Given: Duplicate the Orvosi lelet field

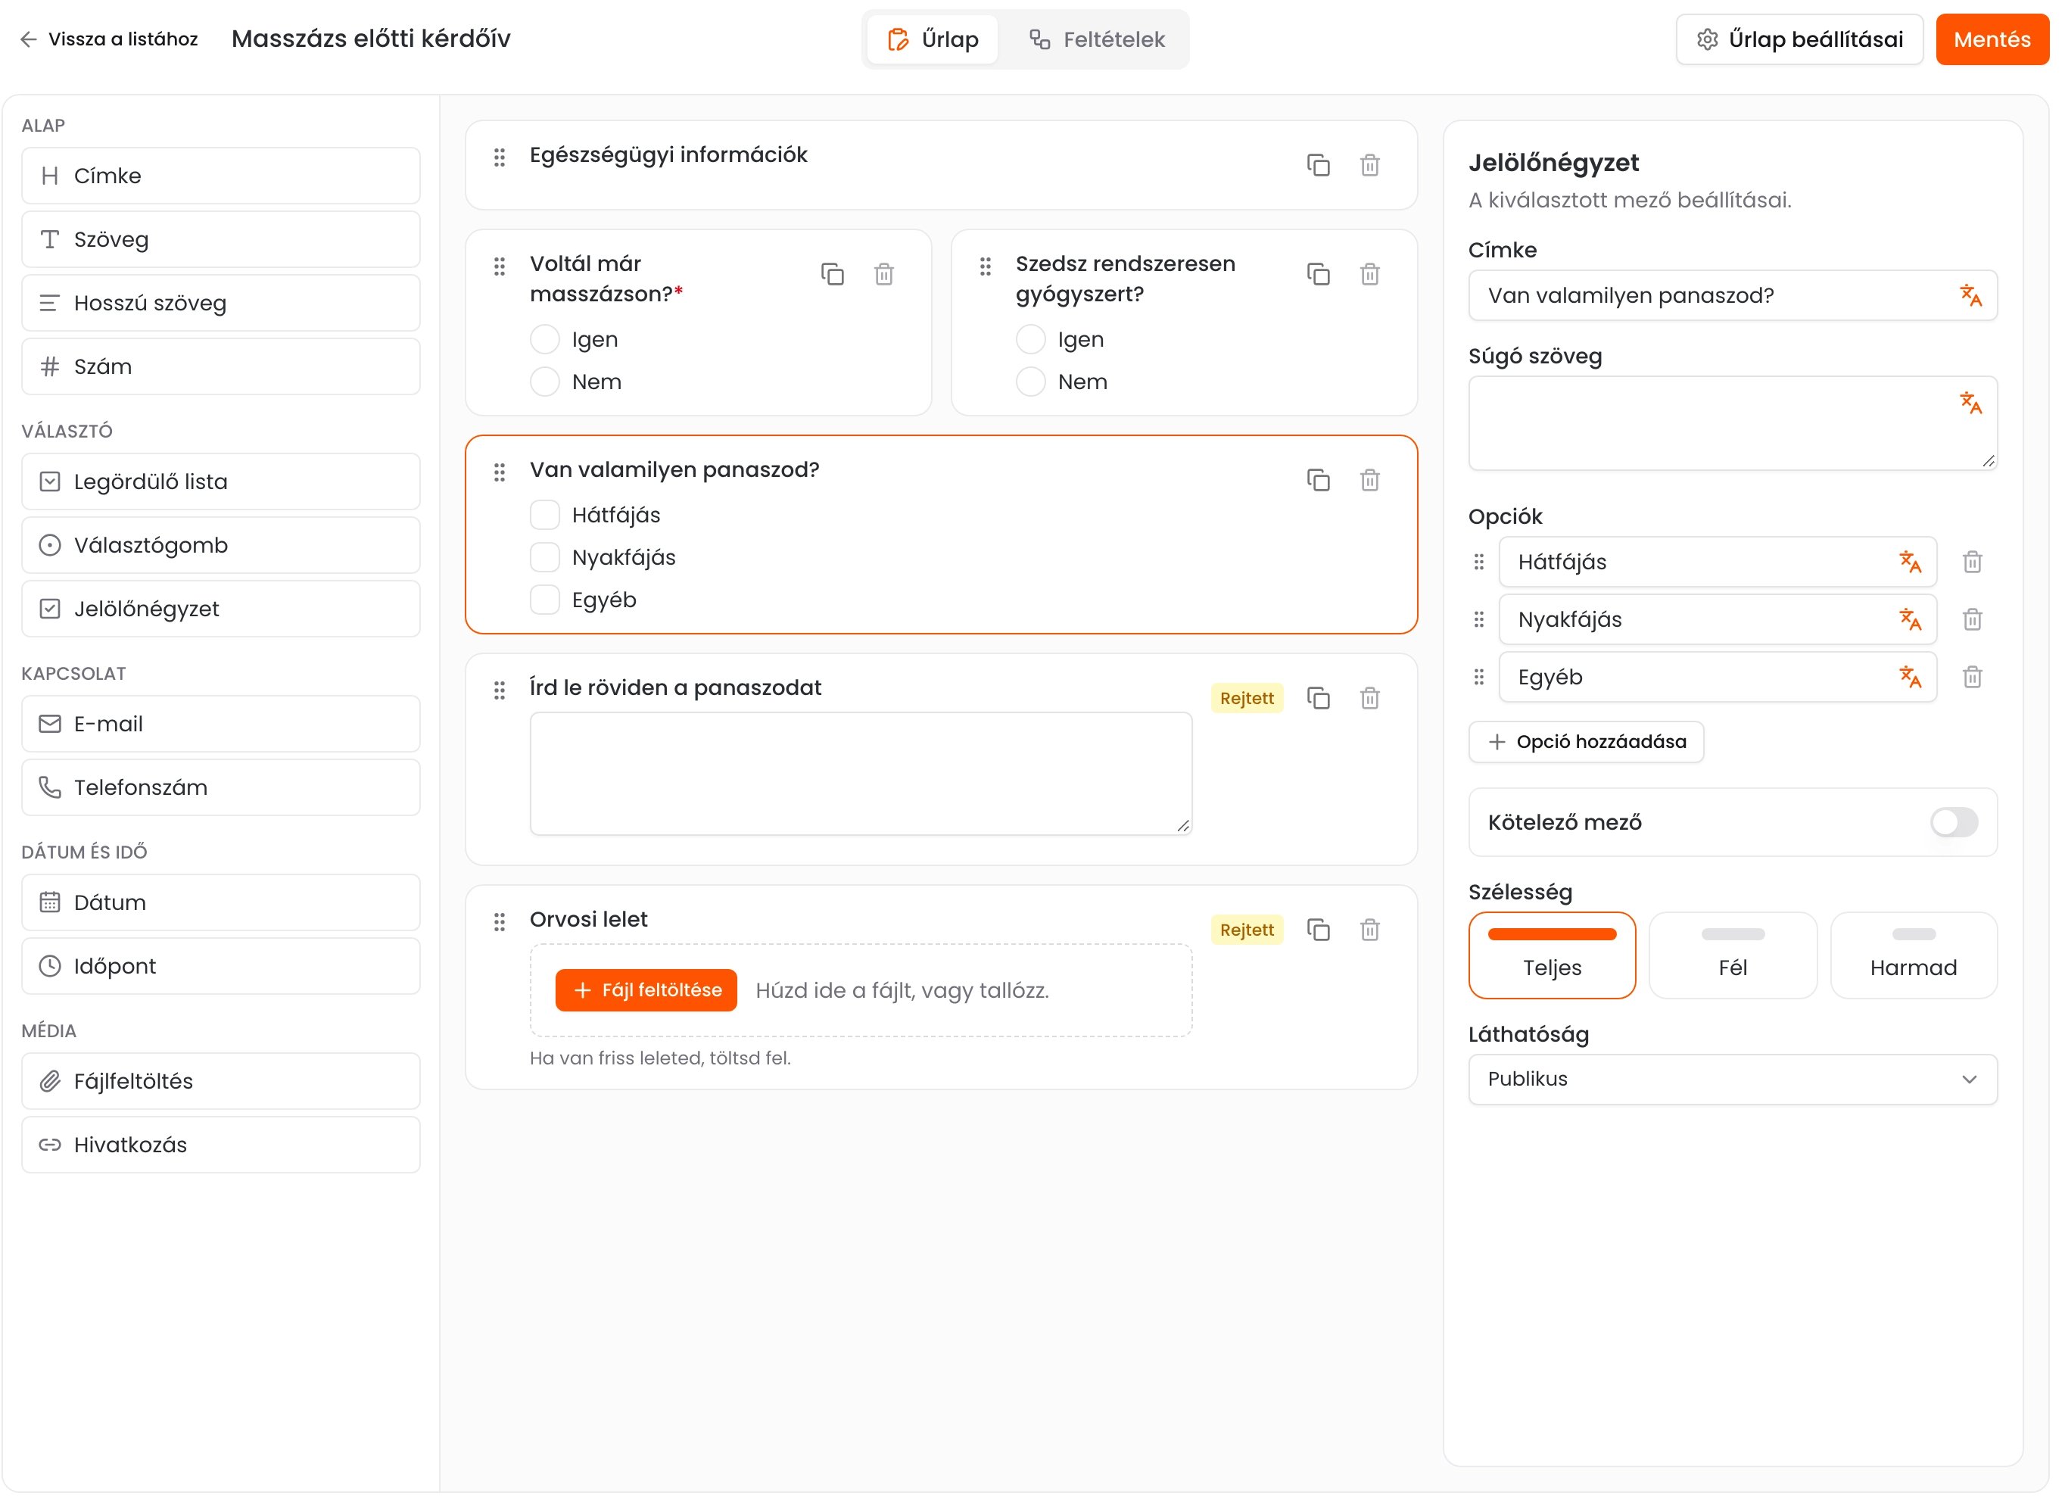Looking at the screenshot, I should (1319, 930).
